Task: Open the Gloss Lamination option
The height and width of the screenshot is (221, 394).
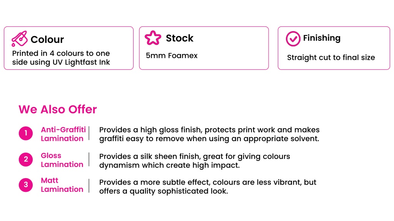Action: click(x=62, y=160)
